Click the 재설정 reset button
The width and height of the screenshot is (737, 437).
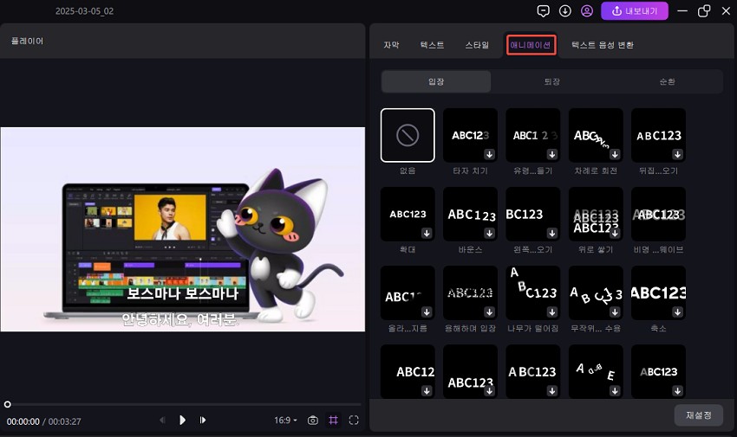click(x=698, y=415)
